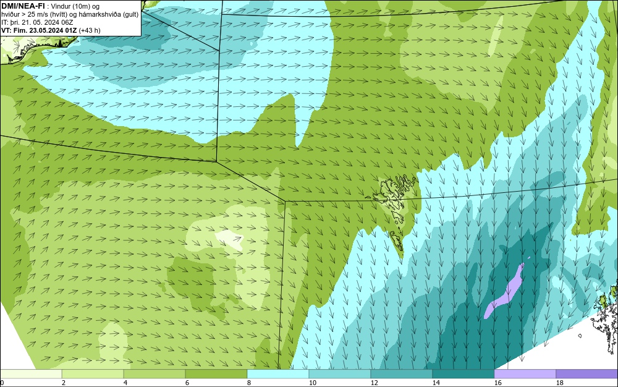Click the legend tick label "10"
618x387 pixels.
(312, 383)
